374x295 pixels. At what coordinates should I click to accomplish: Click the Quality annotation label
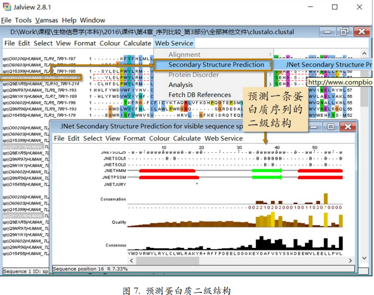pos(119,222)
